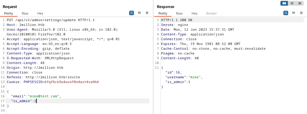This screenshot has height=114, width=307.
Task: Click the Date: Mon, 12 Jun 2023 header
Action: point(198,30)
